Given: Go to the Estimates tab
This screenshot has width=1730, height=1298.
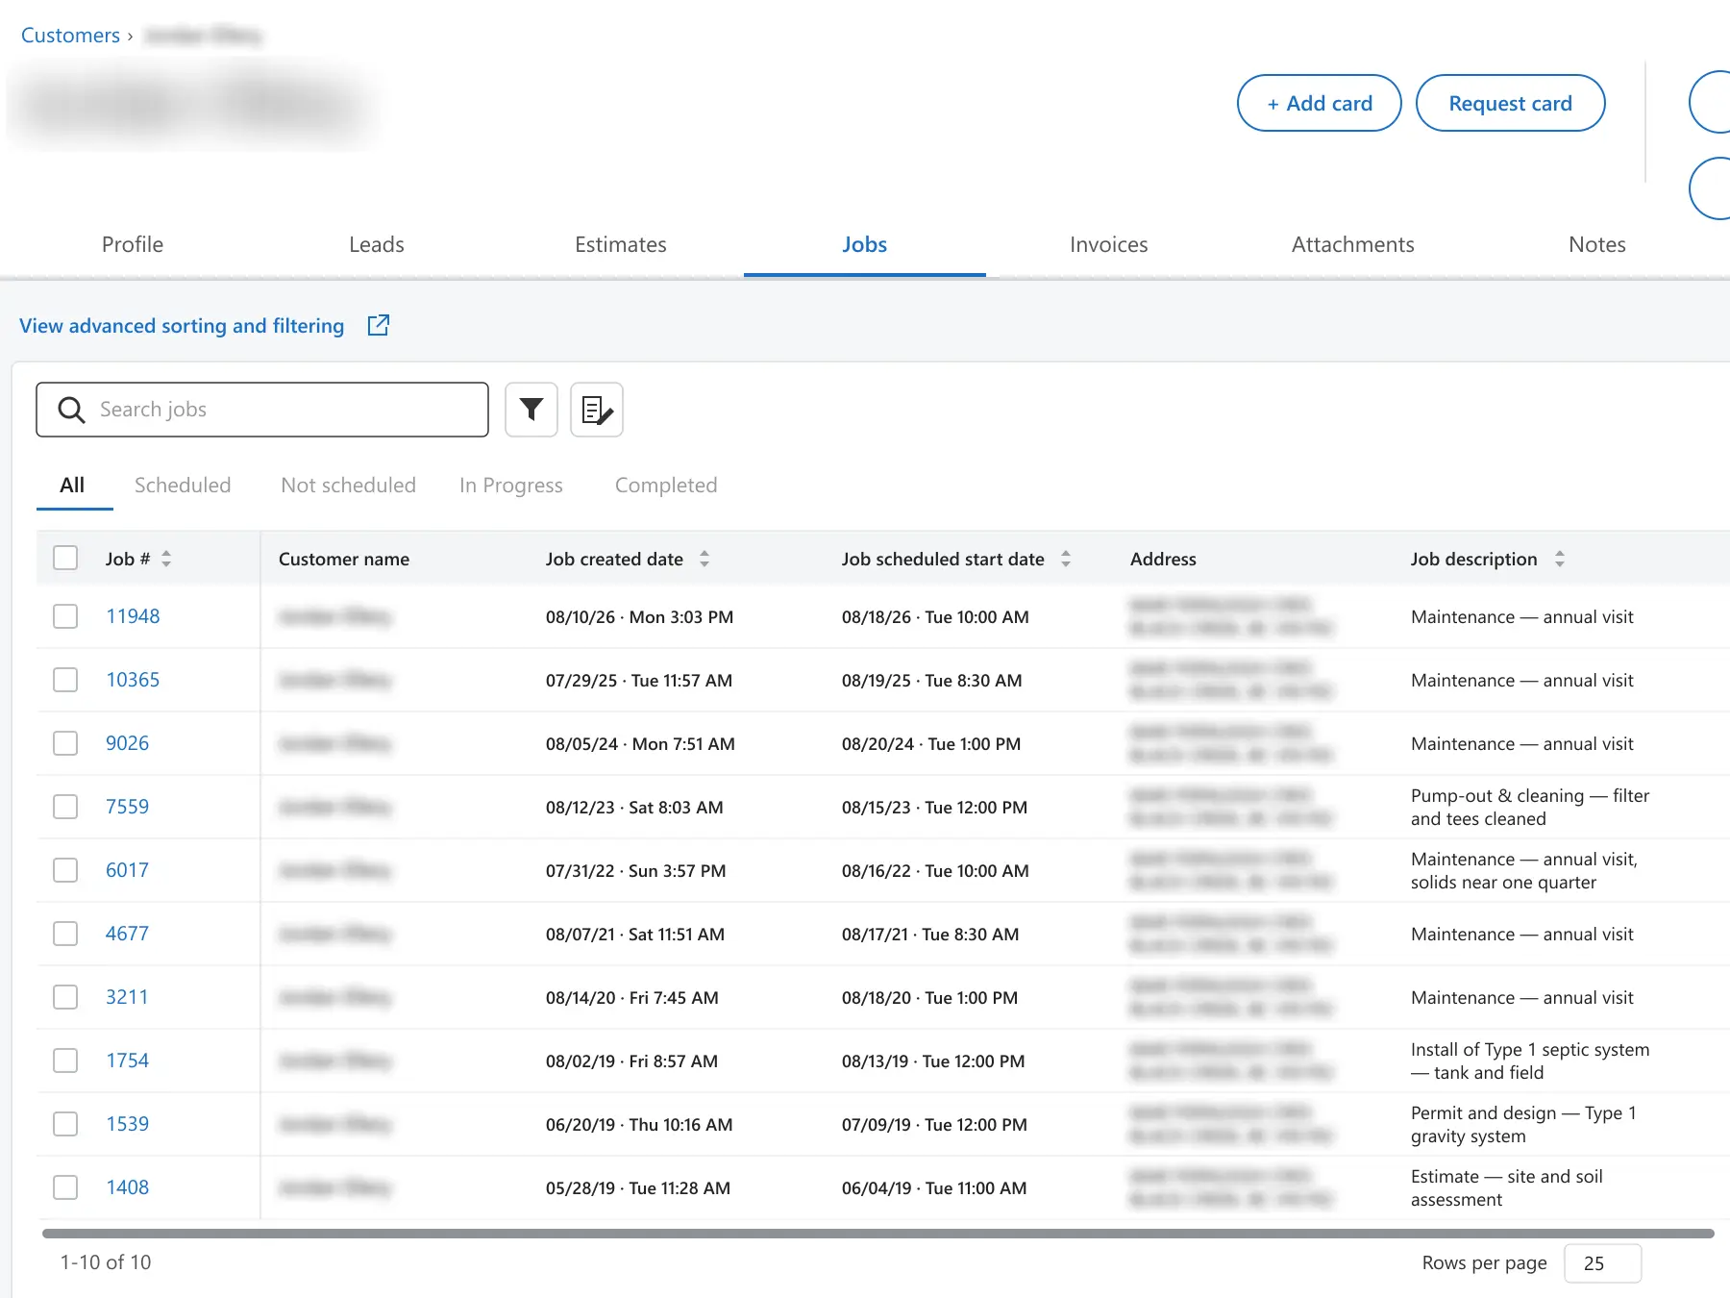Looking at the screenshot, I should tap(621, 244).
